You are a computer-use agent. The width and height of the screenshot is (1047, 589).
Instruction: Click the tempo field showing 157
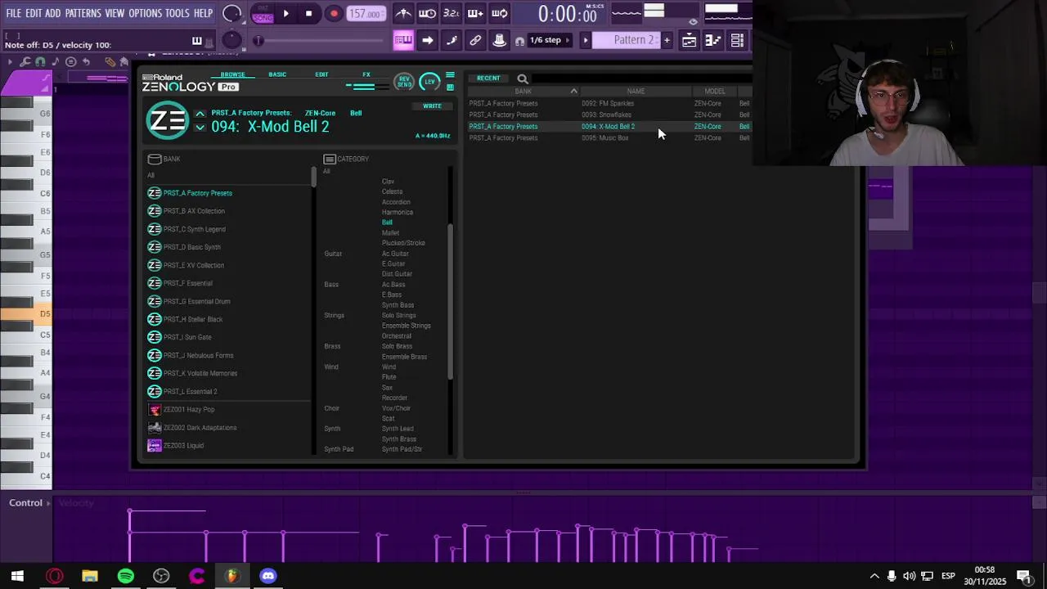[x=365, y=14]
